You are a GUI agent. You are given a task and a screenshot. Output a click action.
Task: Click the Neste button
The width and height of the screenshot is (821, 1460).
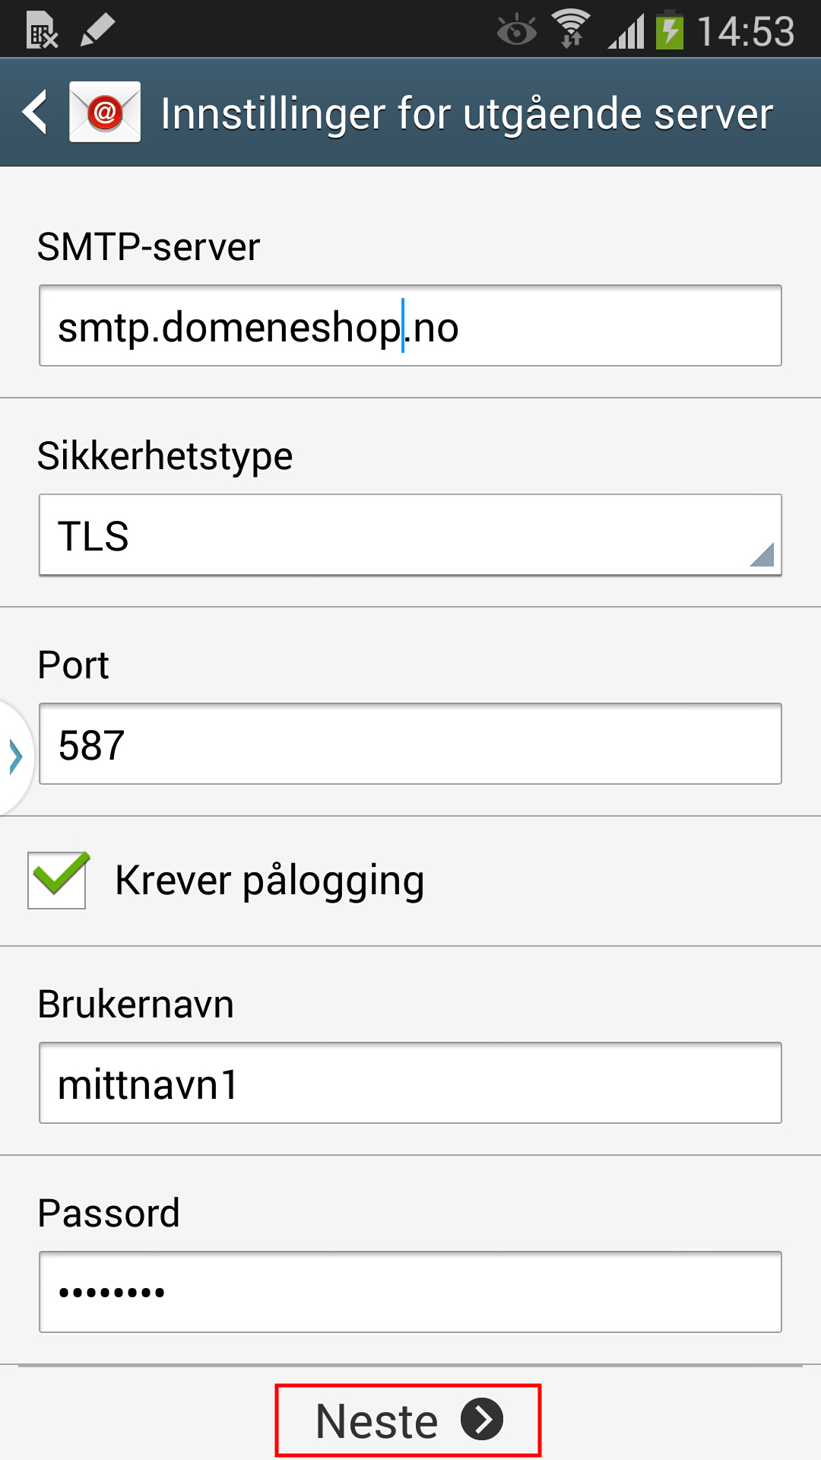[x=408, y=1420]
